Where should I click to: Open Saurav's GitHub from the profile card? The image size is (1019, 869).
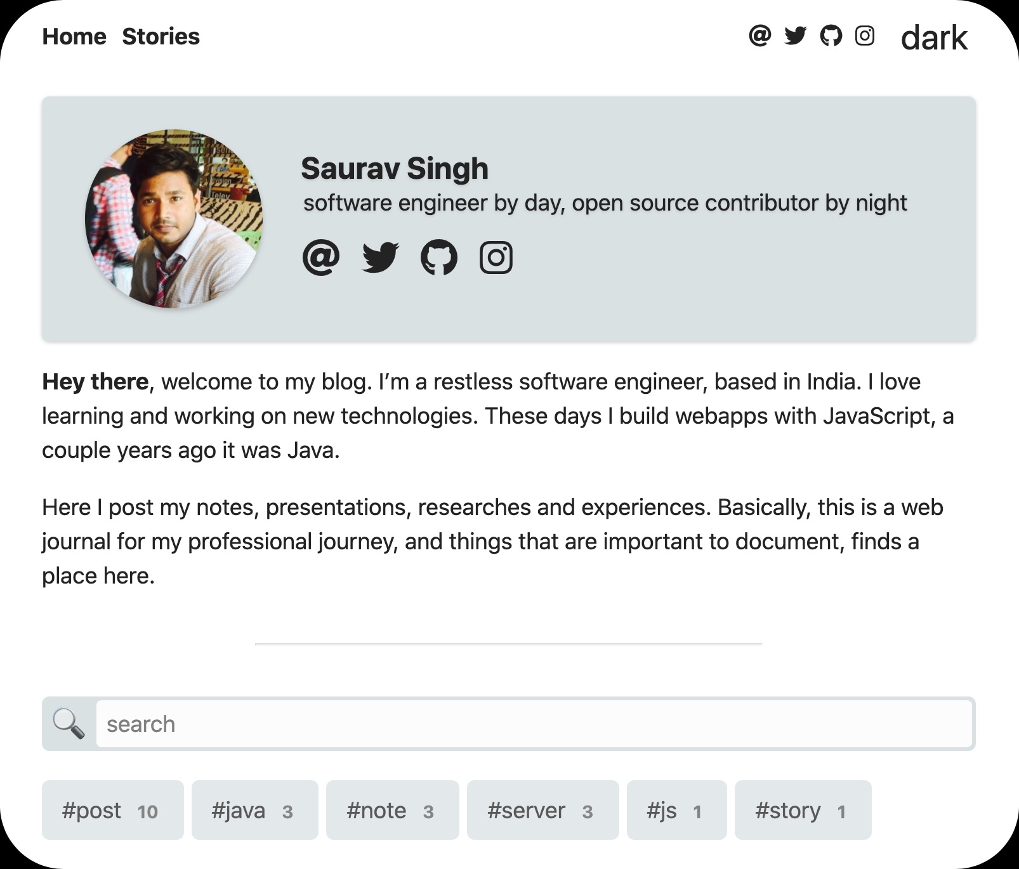(439, 257)
